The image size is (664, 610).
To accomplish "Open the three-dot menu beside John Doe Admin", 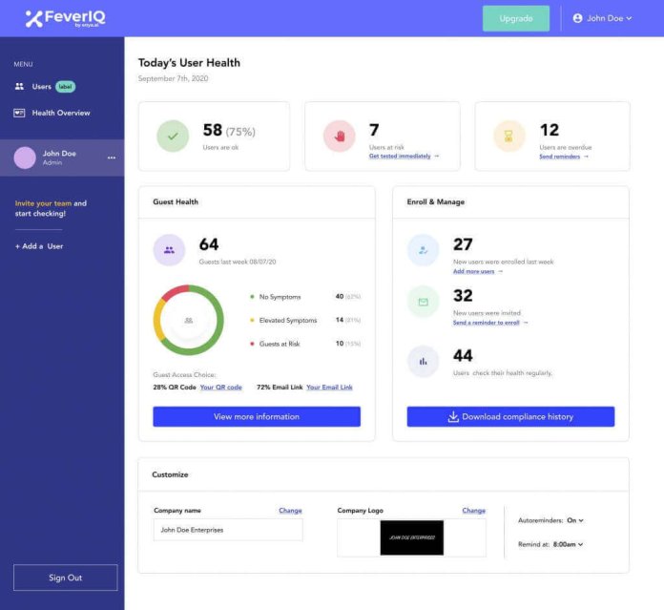I will 112,158.
